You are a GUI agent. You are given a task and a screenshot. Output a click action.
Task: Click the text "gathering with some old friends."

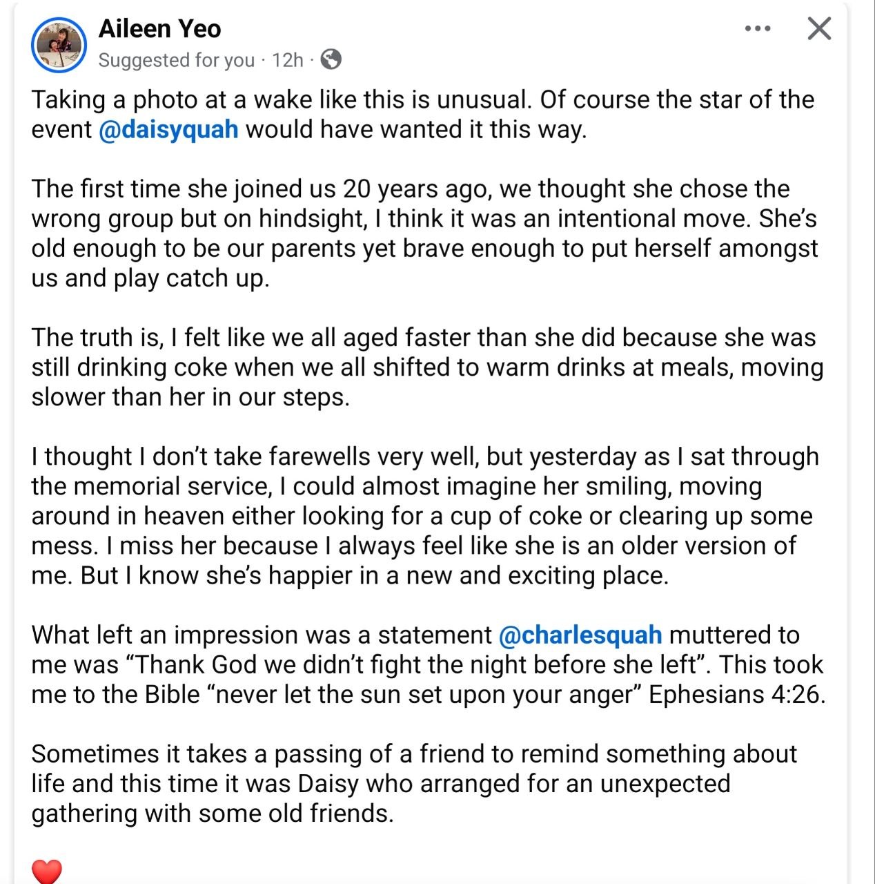[213, 813]
